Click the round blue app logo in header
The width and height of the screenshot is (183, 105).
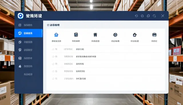[20, 16]
